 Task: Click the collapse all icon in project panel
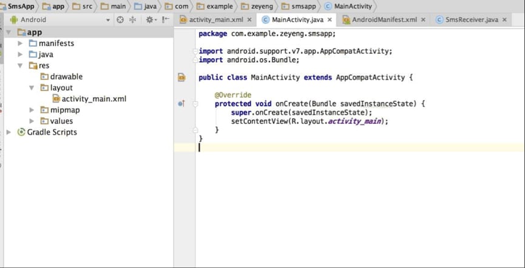(x=132, y=20)
